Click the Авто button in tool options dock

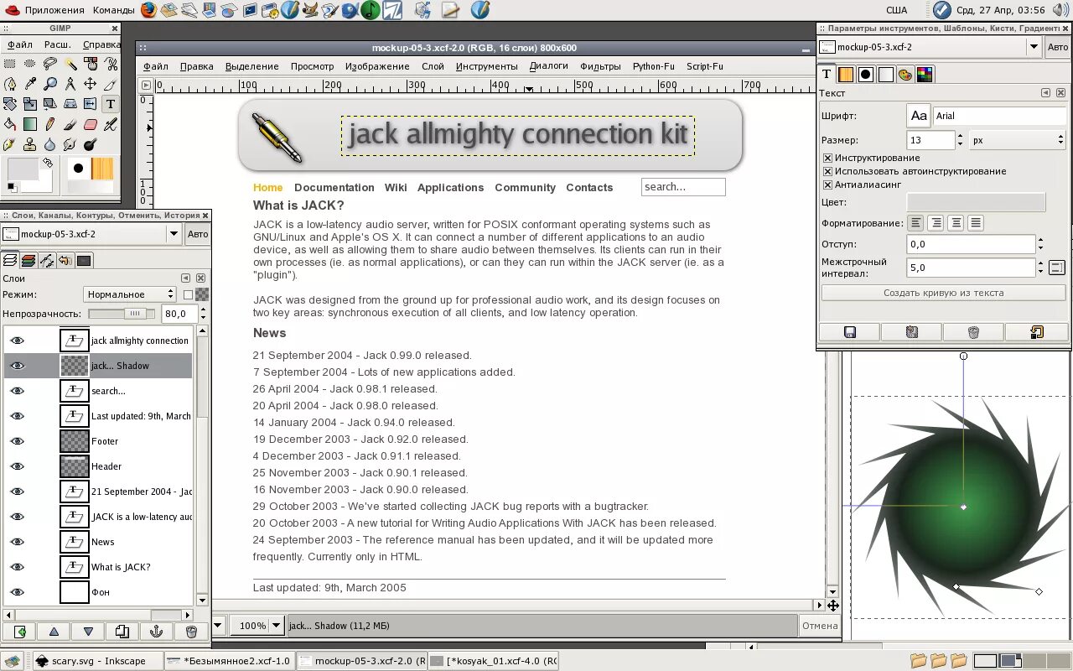(1058, 47)
